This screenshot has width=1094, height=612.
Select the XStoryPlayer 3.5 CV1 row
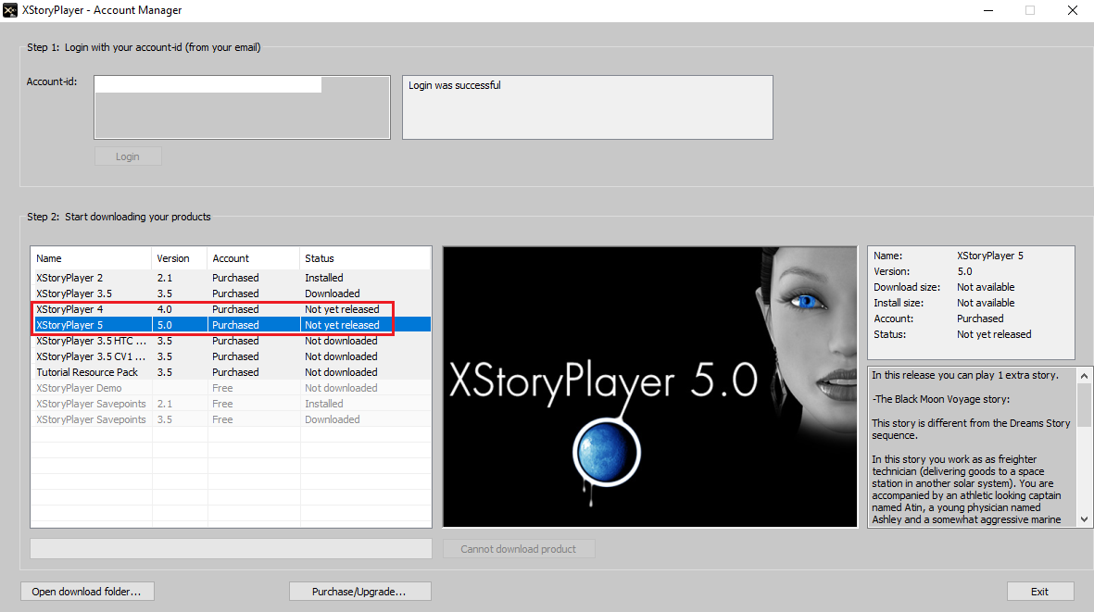[x=231, y=356]
